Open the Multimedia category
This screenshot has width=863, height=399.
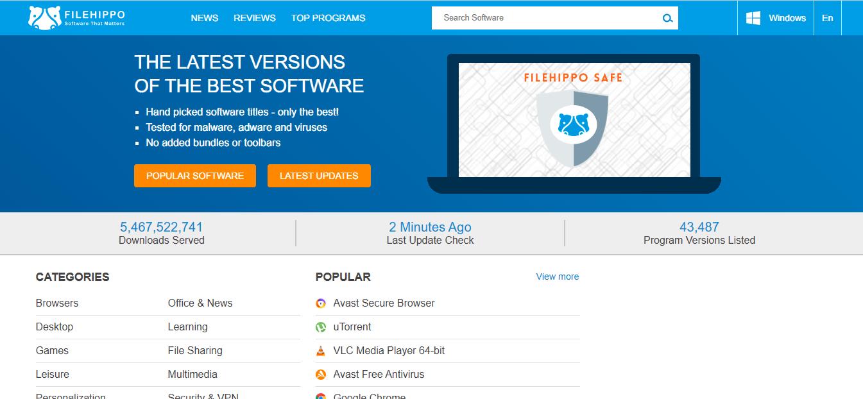[x=192, y=375]
